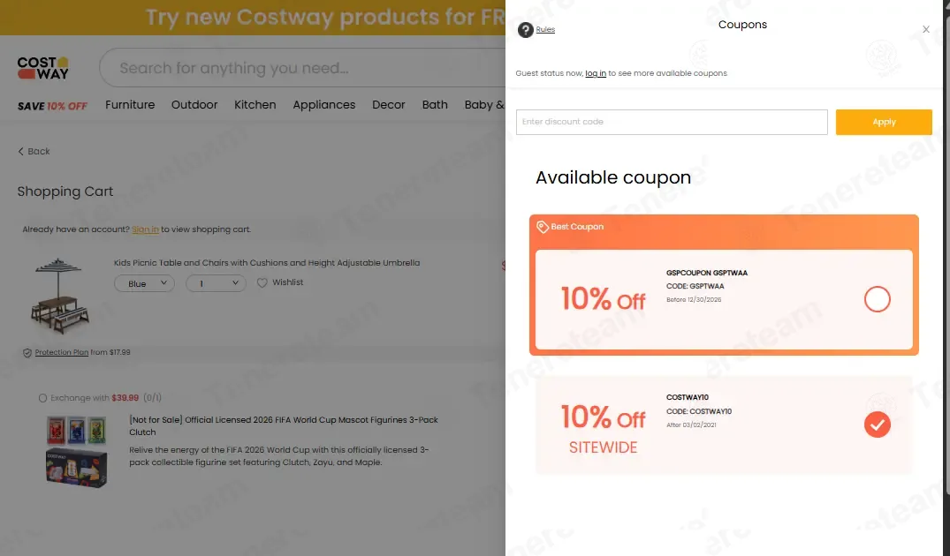Select the Exchange with $39.99 radio button

pos(42,398)
